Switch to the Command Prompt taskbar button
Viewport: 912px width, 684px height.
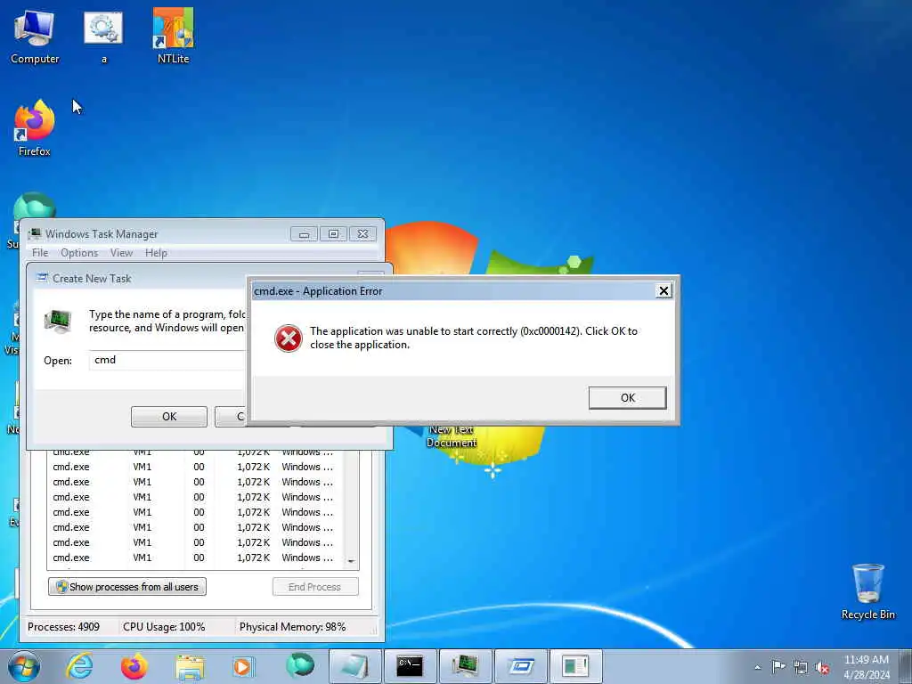click(x=410, y=666)
